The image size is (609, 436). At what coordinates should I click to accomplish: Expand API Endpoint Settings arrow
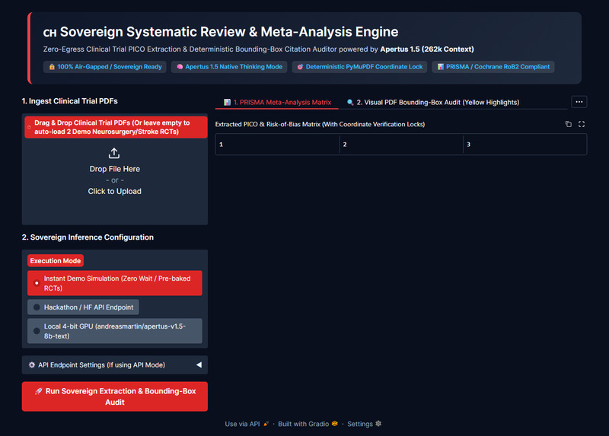click(199, 365)
